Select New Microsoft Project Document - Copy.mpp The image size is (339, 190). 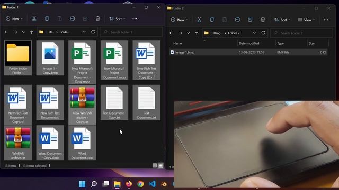pos(82,62)
